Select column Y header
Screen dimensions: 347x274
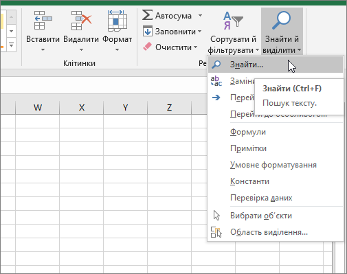click(x=126, y=107)
